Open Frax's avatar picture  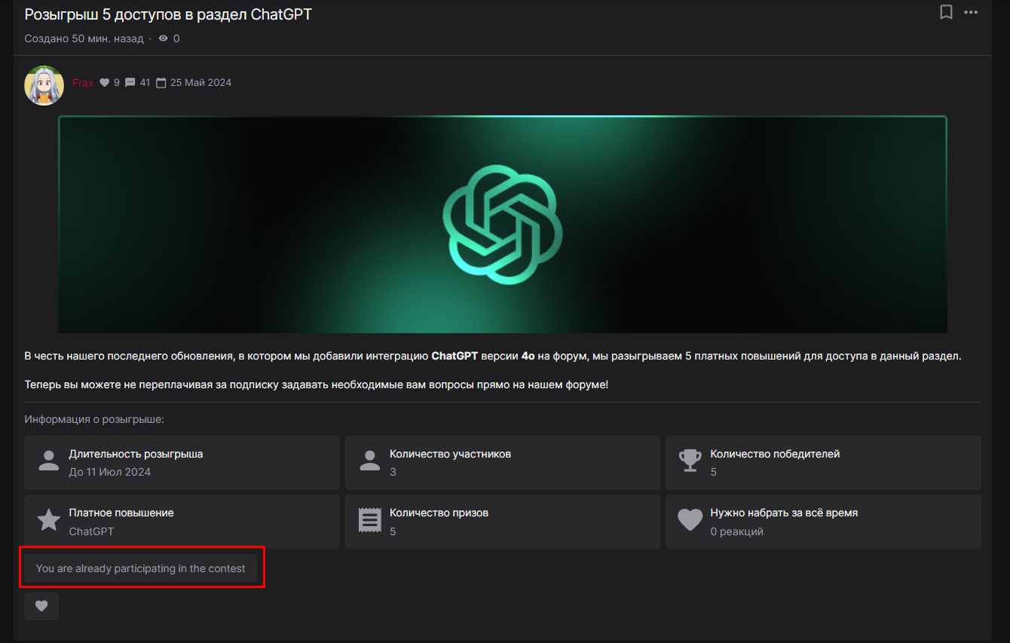pos(44,85)
